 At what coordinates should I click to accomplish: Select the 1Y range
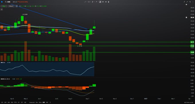(19, 102)
